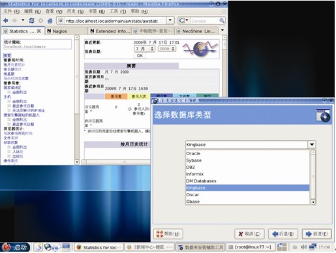Switch to 数据库安装辅助工具 taskbar item

(x=200, y=247)
